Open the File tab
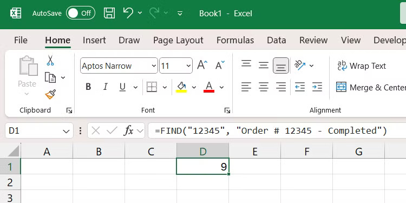The width and height of the screenshot is (406, 203). click(21, 40)
